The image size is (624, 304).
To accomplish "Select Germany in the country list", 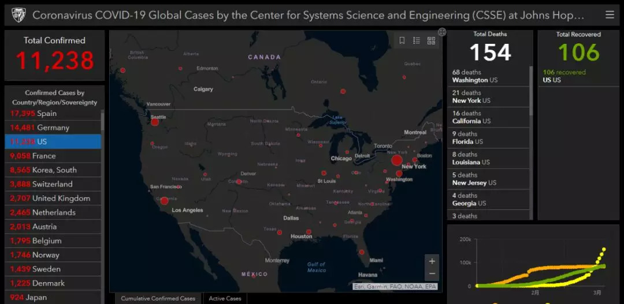I will tap(53, 127).
